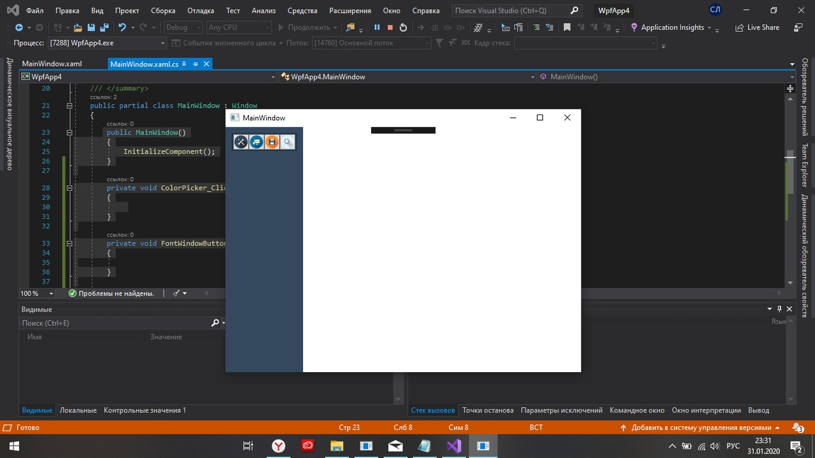Click Добавить в систему управления версиями
This screenshot has width=815, height=458.
point(701,427)
